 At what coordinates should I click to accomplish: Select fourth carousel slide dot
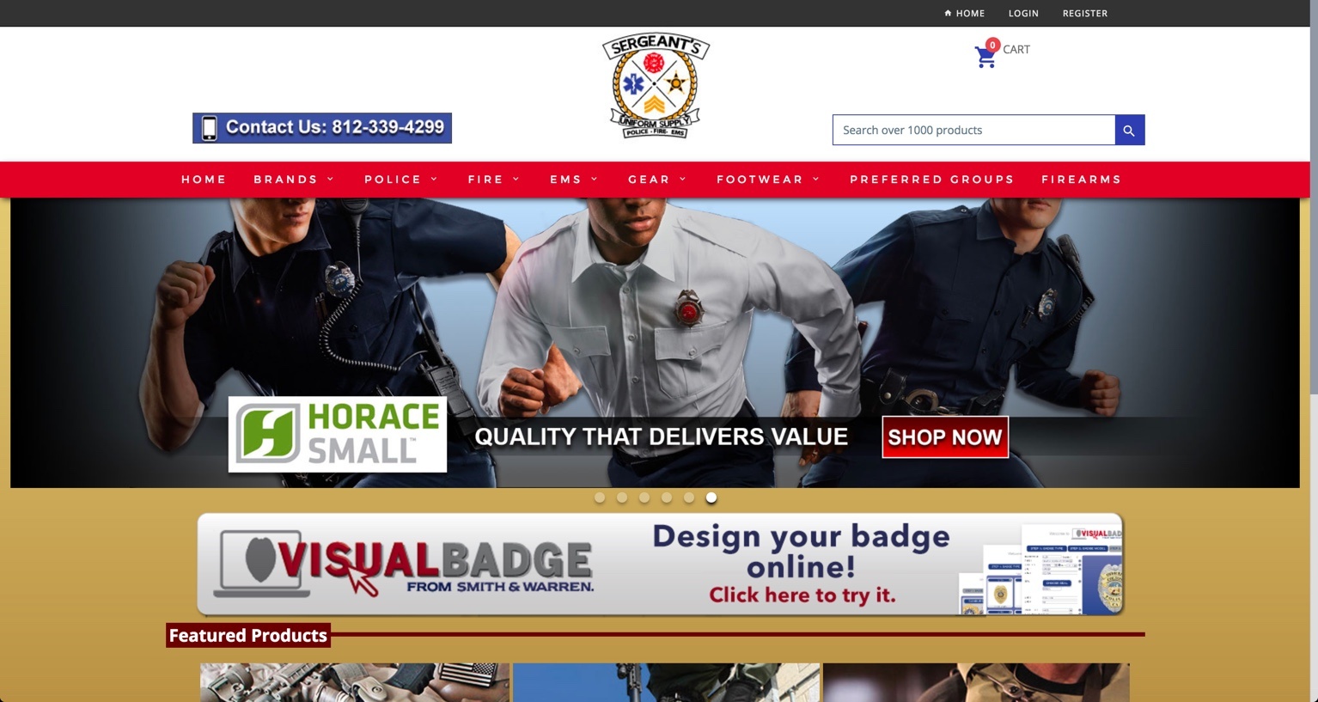point(667,498)
